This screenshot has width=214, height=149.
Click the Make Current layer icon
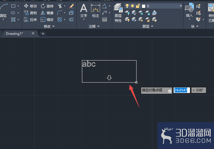click(154, 13)
